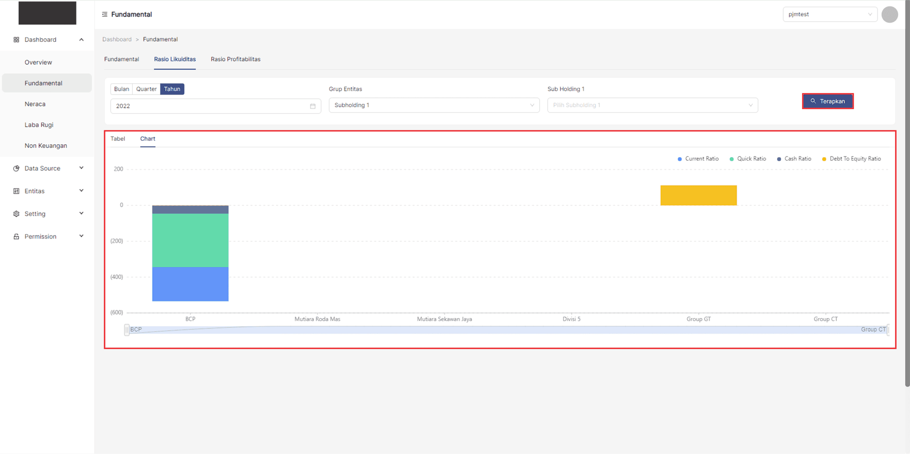Click the Permission lock icon

[16, 236]
